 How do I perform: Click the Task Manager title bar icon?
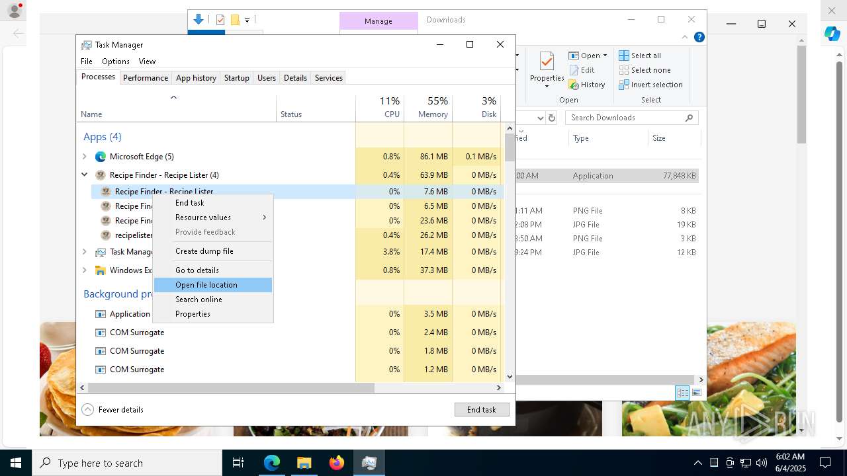[x=87, y=45]
